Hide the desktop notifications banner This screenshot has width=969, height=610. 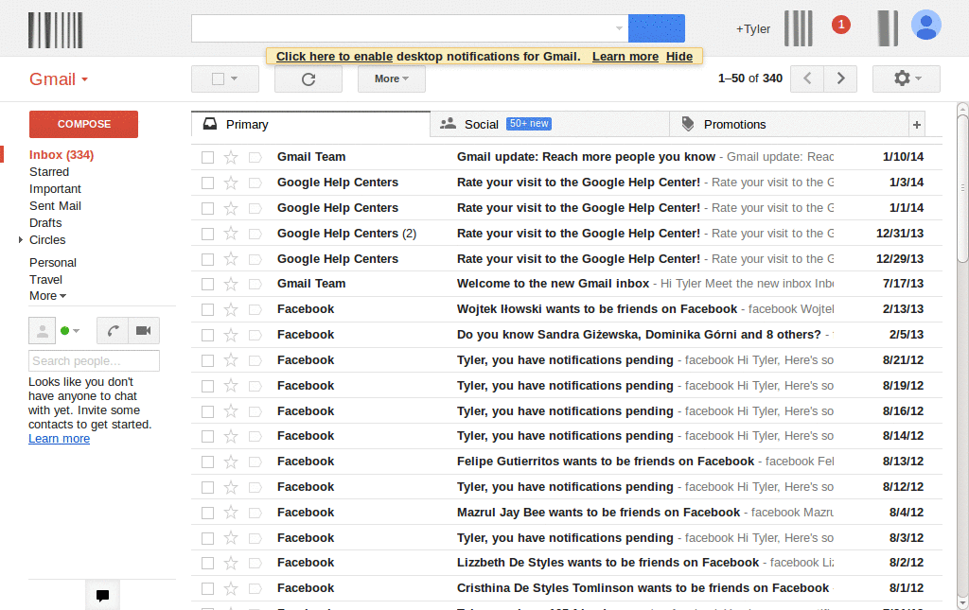pos(678,57)
